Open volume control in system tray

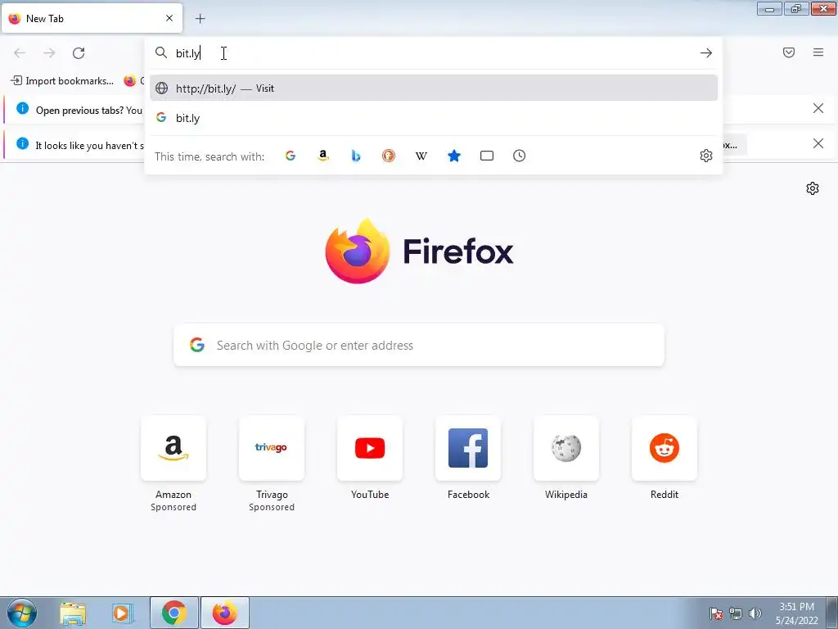(x=755, y=613)
